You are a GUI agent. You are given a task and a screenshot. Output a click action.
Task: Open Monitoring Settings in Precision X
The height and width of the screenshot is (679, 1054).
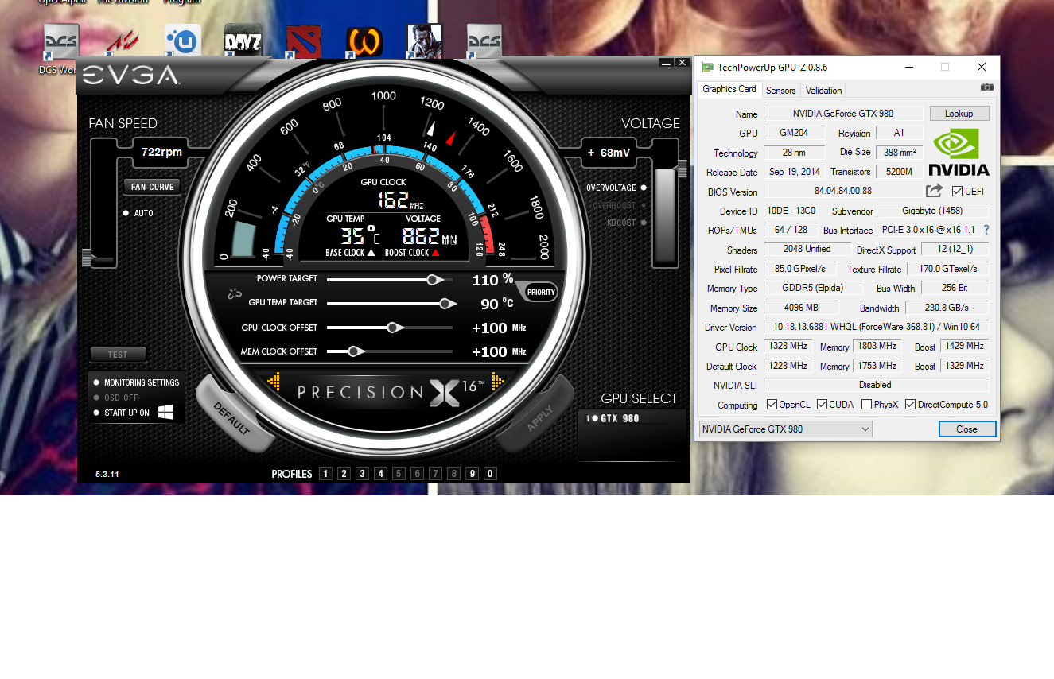[142, 382]
